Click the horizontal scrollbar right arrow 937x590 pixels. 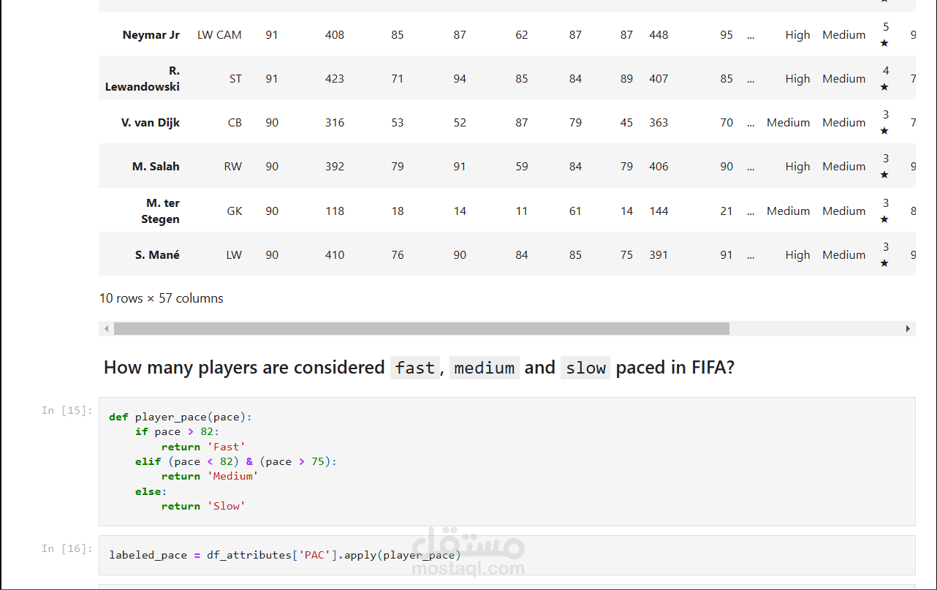[908, 329]
